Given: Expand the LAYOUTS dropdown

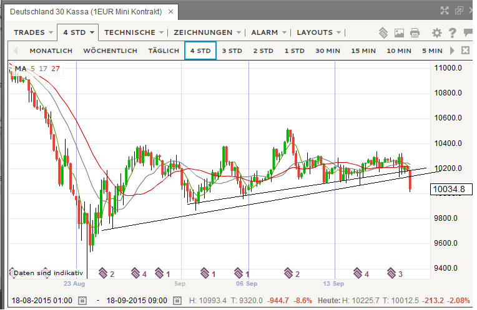Looking at the screenshot, I should (319, 32).
